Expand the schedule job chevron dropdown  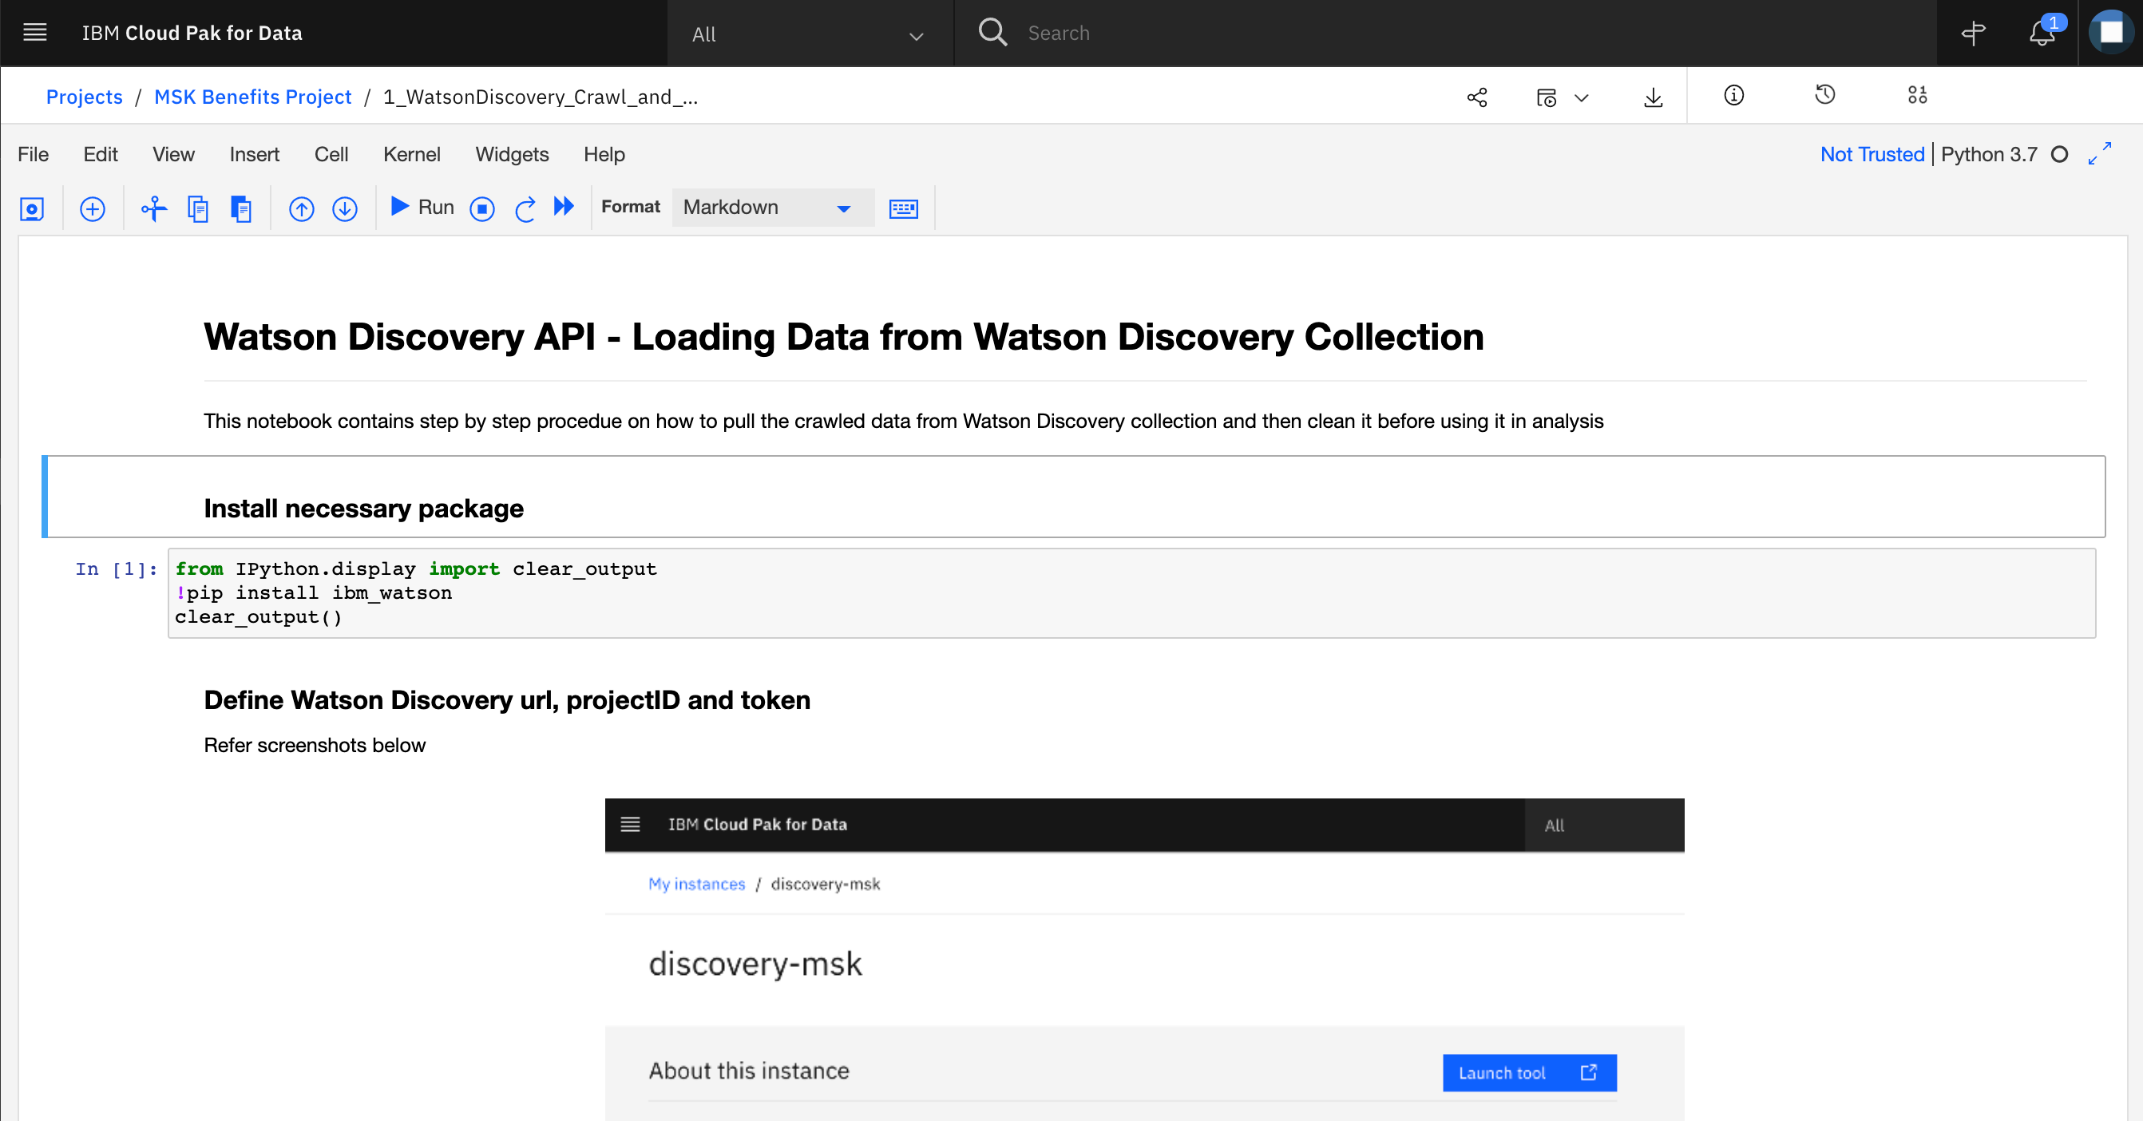pyautogui.click(x=1582, y=97)
